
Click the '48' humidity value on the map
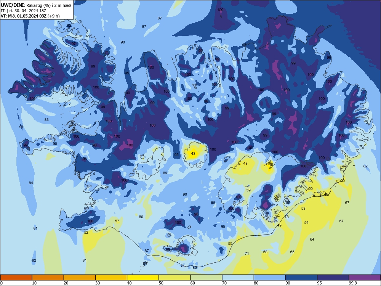click(245, 164)
